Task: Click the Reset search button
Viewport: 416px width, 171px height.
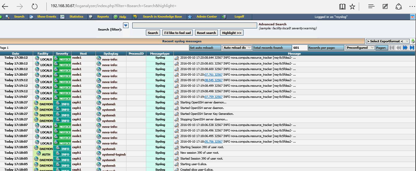Action: pyautogui.click(x=206, y=33)
